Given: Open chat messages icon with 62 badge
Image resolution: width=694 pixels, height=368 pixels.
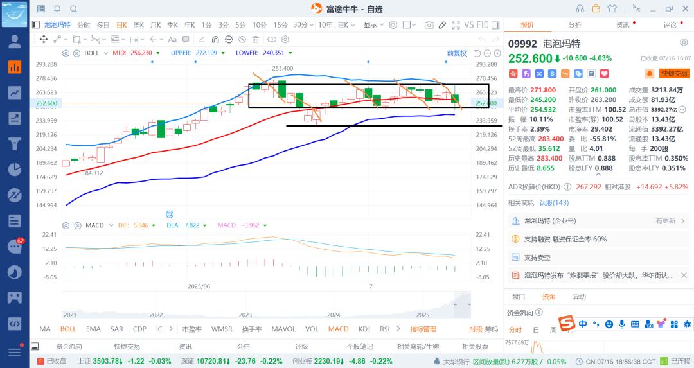Looking at the screenshot, I should (x=15, y=247).
